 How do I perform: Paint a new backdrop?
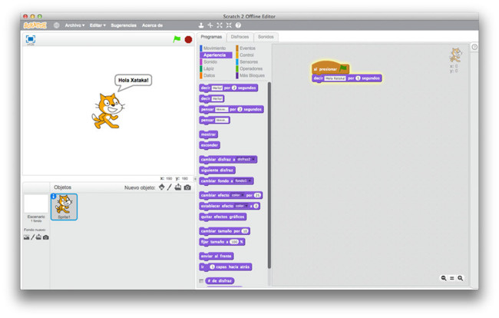32,237
